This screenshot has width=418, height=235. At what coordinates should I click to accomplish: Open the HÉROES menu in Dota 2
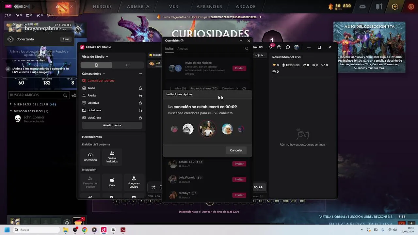102,7
